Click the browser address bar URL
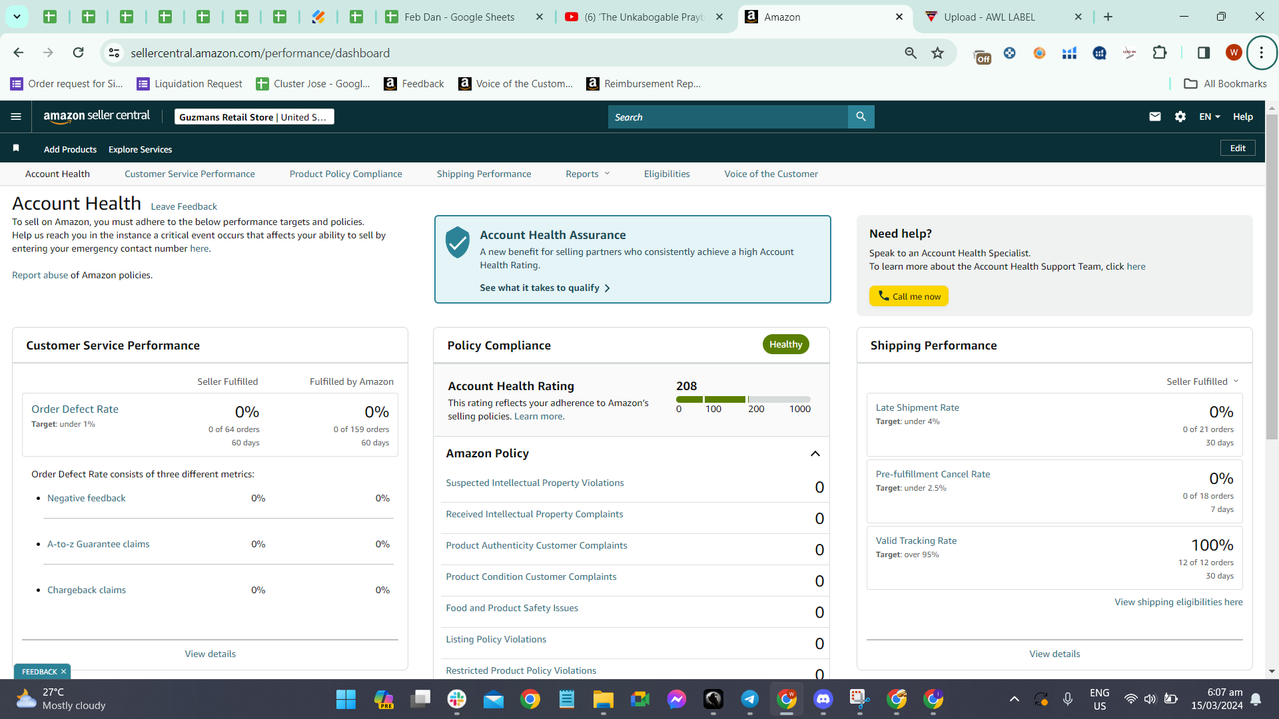Screen dimensions: 1279x719 260,53
